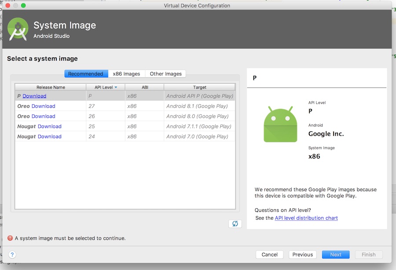Open the API level distribution chart link
Screen dimensions: 396x270
306,218
